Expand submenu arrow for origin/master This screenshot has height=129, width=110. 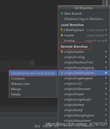(x=106, y=51)
